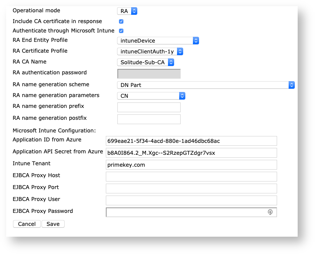Edit the Application API Secret from Azure field
The width and height of the screenshot is (315, 254).
(x=191, y=153)
